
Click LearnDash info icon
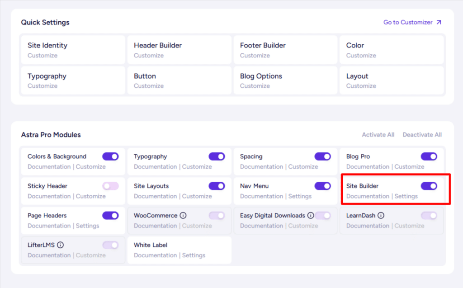coord(381,215)
